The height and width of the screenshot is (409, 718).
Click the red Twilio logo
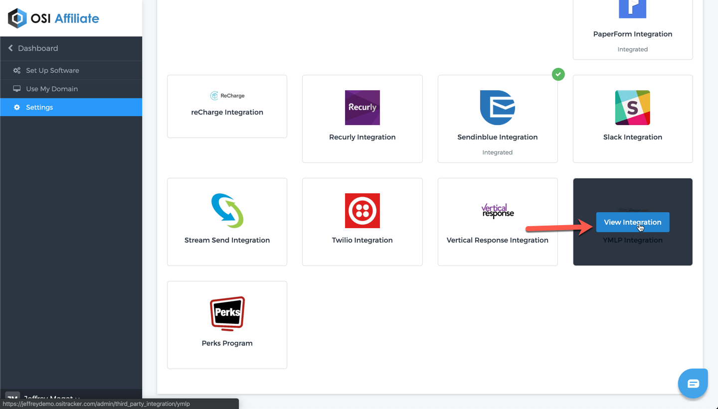[x=362, y=211]
